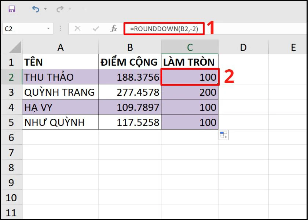Viewport: 308px width, 220px height.
Task: Select row 5 header
Action: pyautogui.click(x=11, y=122)
